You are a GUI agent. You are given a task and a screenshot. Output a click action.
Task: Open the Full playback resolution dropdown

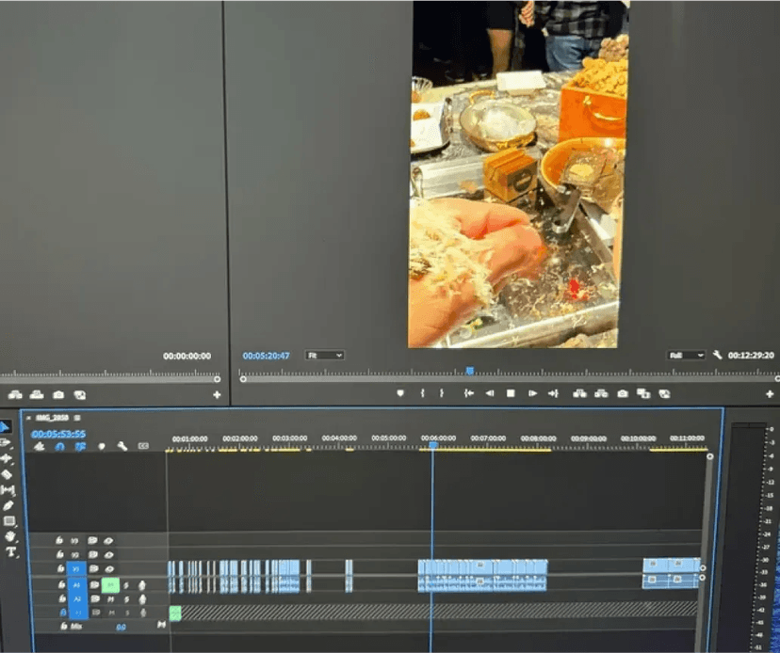click(x=686, y=356)
